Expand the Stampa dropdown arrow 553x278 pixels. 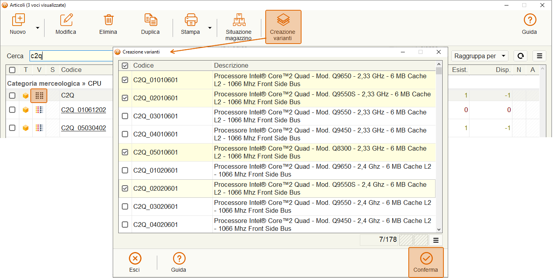(210, 28)
